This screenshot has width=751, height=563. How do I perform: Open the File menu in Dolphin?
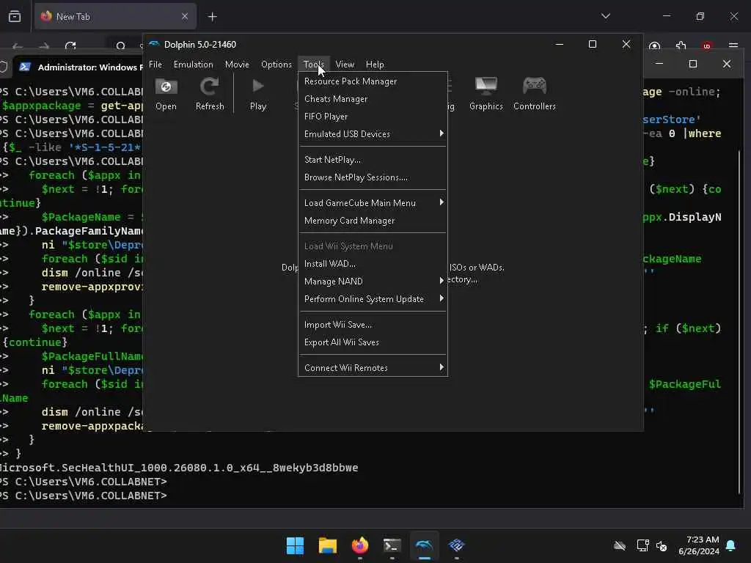pos(155,65)
